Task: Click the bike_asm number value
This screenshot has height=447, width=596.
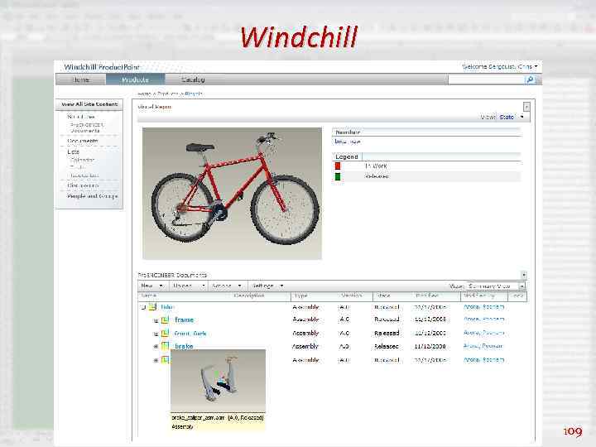Action: pyautogui.click(x=348, y=142)
